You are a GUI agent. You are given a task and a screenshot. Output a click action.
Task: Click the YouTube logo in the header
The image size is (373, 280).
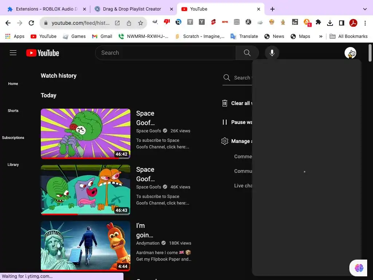(43, 53)
